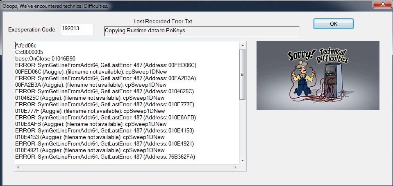Click the log's vertical scrollbar up arrow

pyautogui.click(x=243, y=44)
